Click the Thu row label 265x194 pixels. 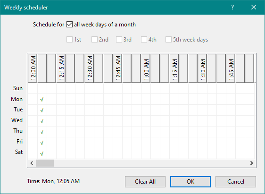pyautogui.click(x=18, y=131)
